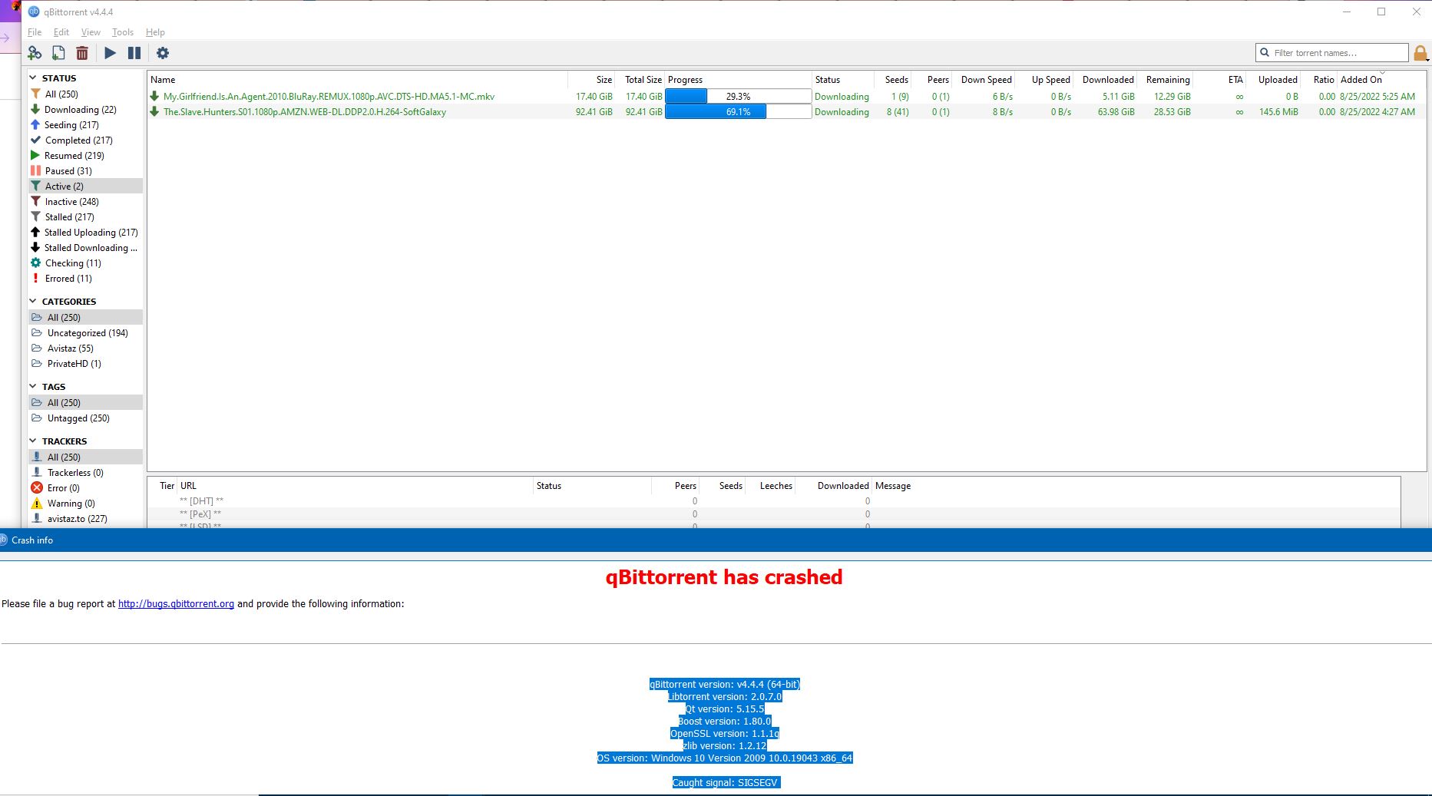Open the Add Torrent File tool

pos(58,53)
